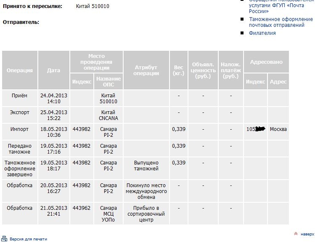Click Прибыло в сортировочный центр cell
This screenshot has height=248, width=315.
146,214
